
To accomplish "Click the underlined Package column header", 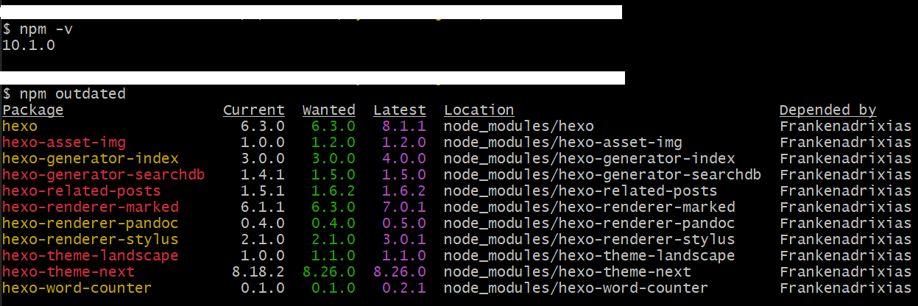I will coord(33,110).
